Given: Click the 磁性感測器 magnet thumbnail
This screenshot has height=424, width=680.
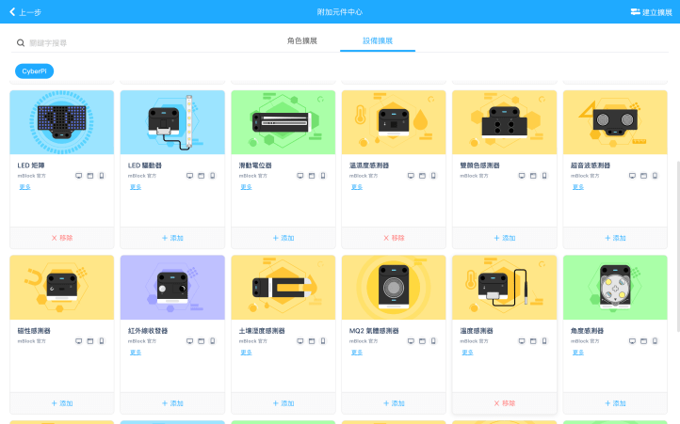Looking at the screenshot, I should coord(61,288).
